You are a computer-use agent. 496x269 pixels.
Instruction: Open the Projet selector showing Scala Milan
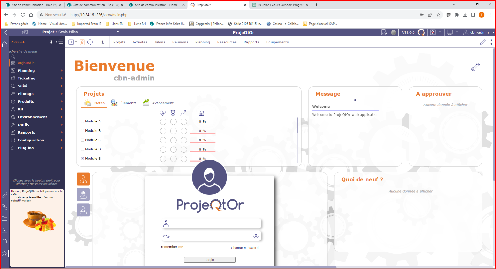(81, 32)
